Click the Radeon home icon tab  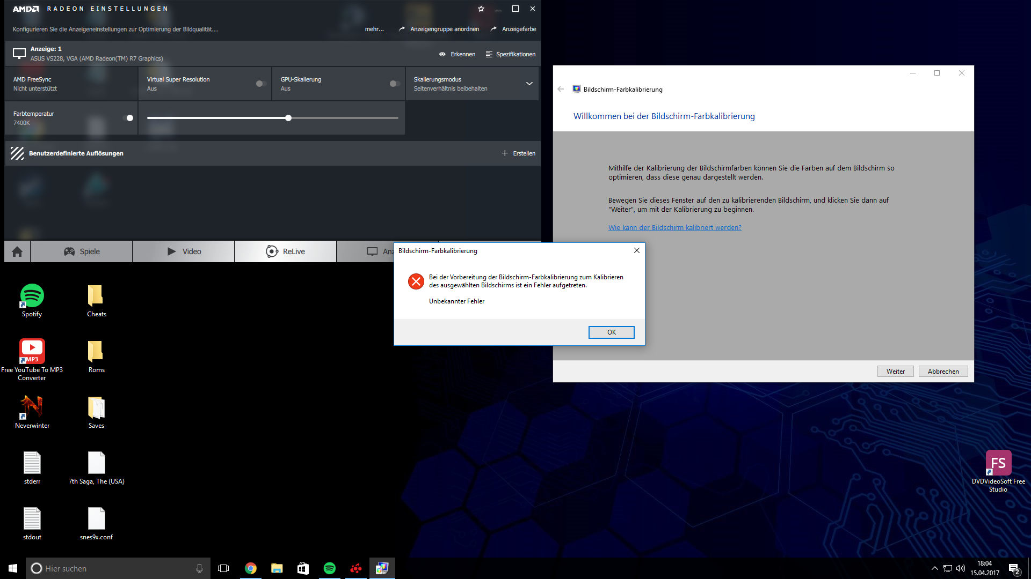[x=17, y=251]
